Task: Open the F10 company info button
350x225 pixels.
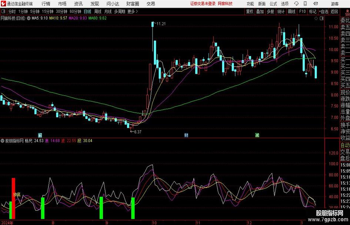Action: point(303,11)
